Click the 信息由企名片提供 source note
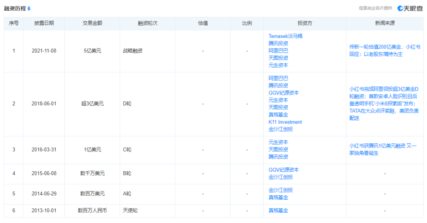The image size is (427, 223). click(375, 8)
